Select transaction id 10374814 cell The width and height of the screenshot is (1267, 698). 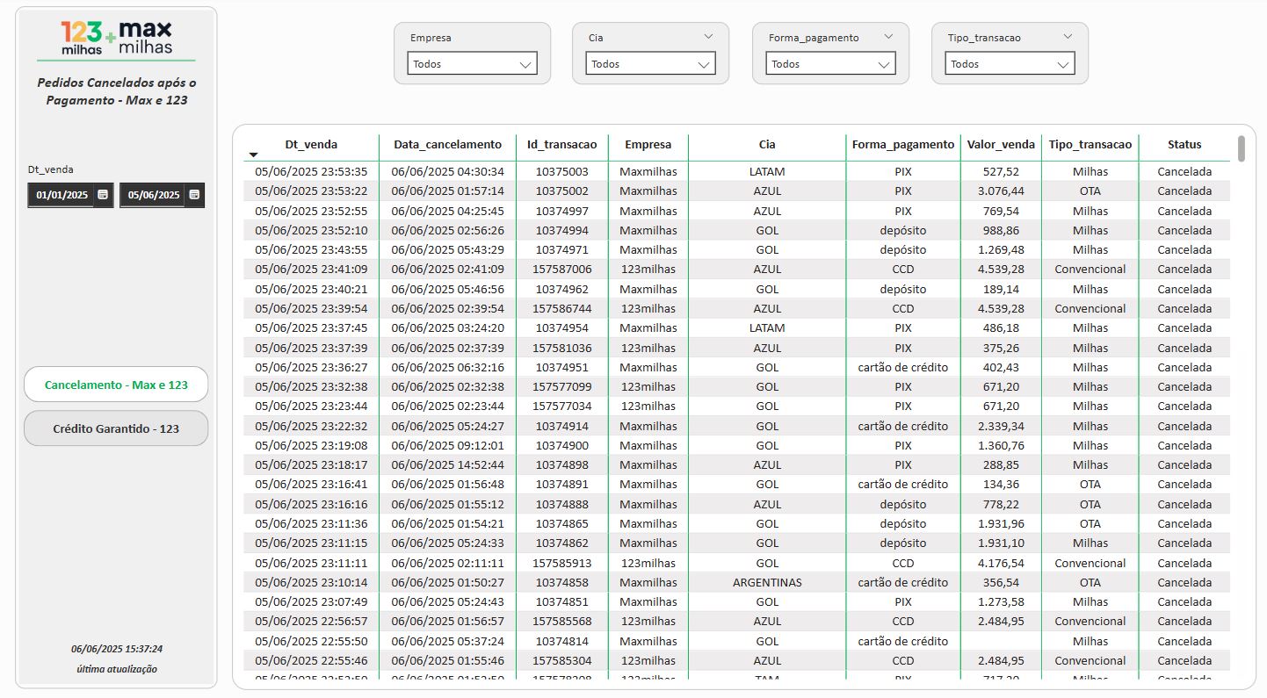[x=562, y=641]
